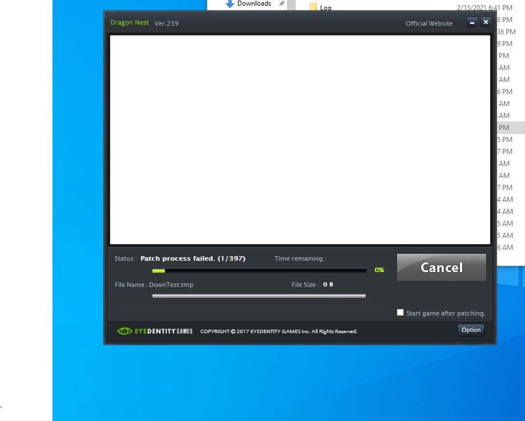Viewport: 525px width, 421px height.
Task: Enable Start game after patching checkbox
Action: 400,313
